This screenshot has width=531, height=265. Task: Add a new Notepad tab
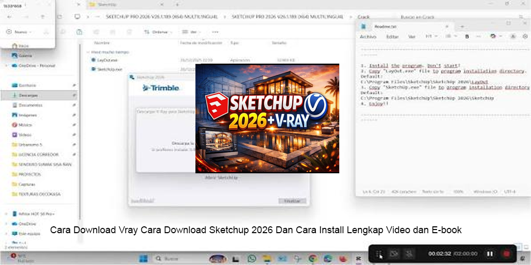(x=462, y=26)
